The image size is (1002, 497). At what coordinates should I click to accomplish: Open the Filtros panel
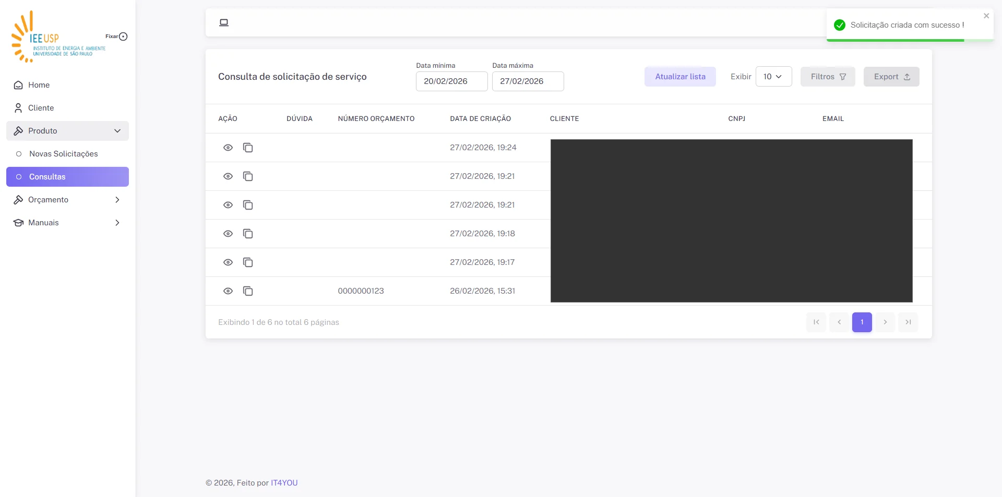pyautogui.click(x=828, y=77)
